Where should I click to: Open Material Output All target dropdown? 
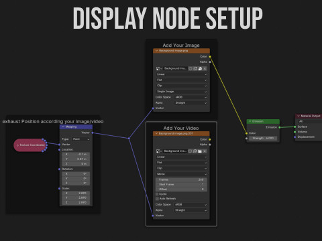click(x=310, y=121)
